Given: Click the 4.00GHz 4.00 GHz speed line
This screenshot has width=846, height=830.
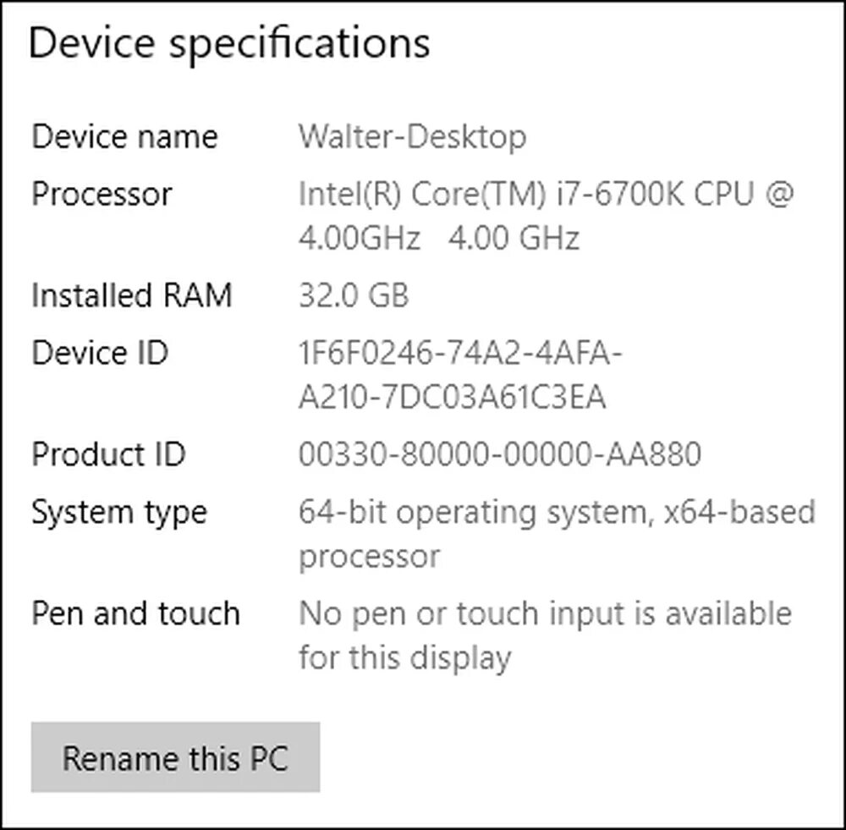Looking at the screenshot, I should [438, 239].
